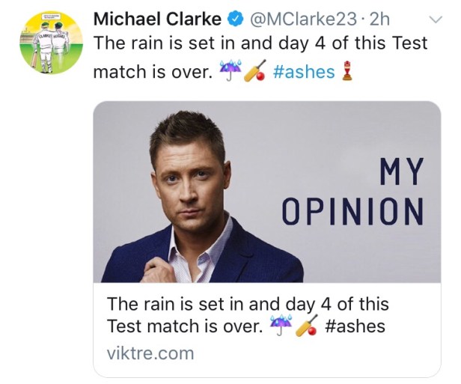Open the tweet options chevron menu

[433, 18]
